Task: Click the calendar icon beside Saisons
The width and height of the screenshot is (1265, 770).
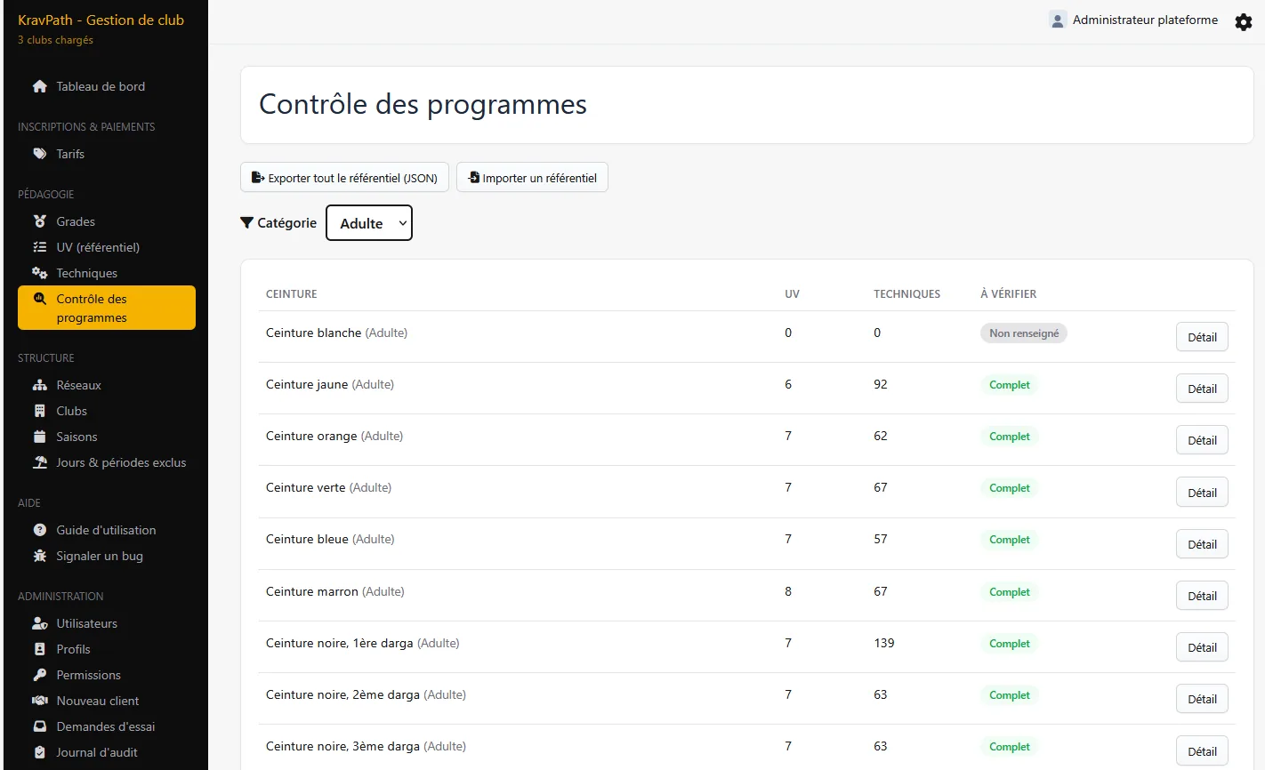Action: pyautogui.click(x=39, y=437)
